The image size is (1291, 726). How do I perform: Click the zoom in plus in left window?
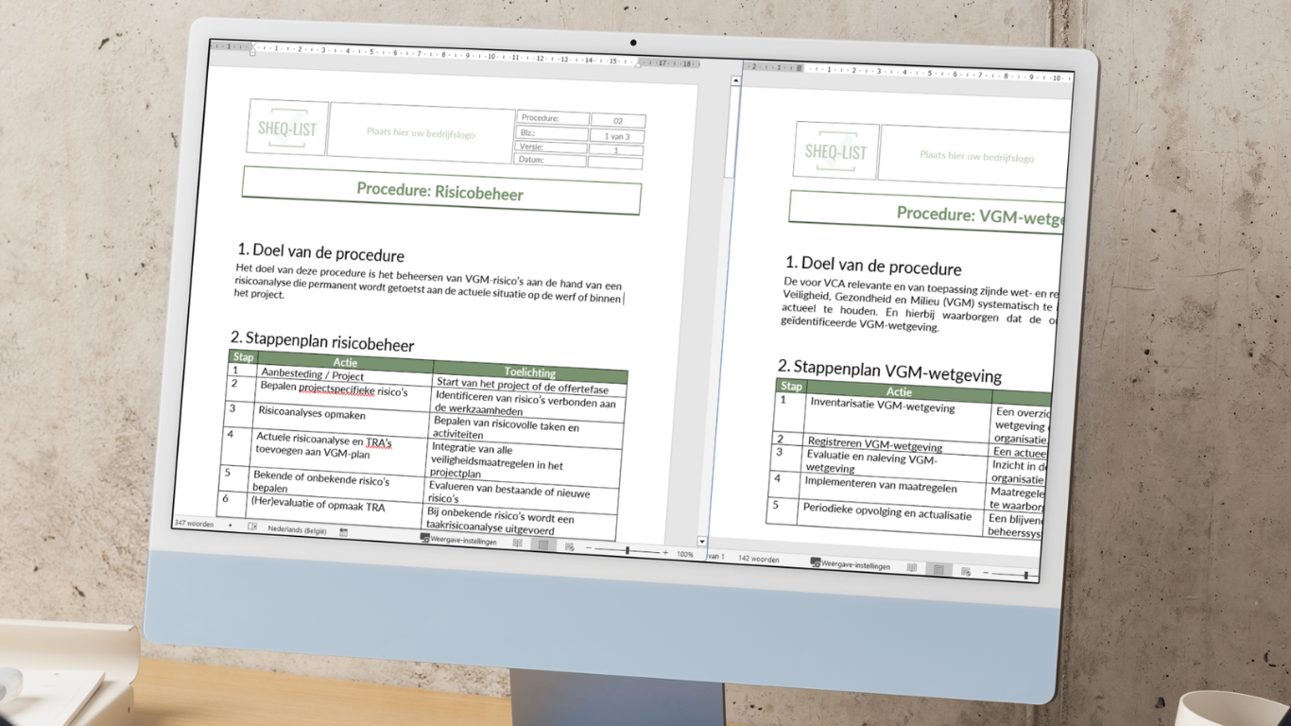665,552
